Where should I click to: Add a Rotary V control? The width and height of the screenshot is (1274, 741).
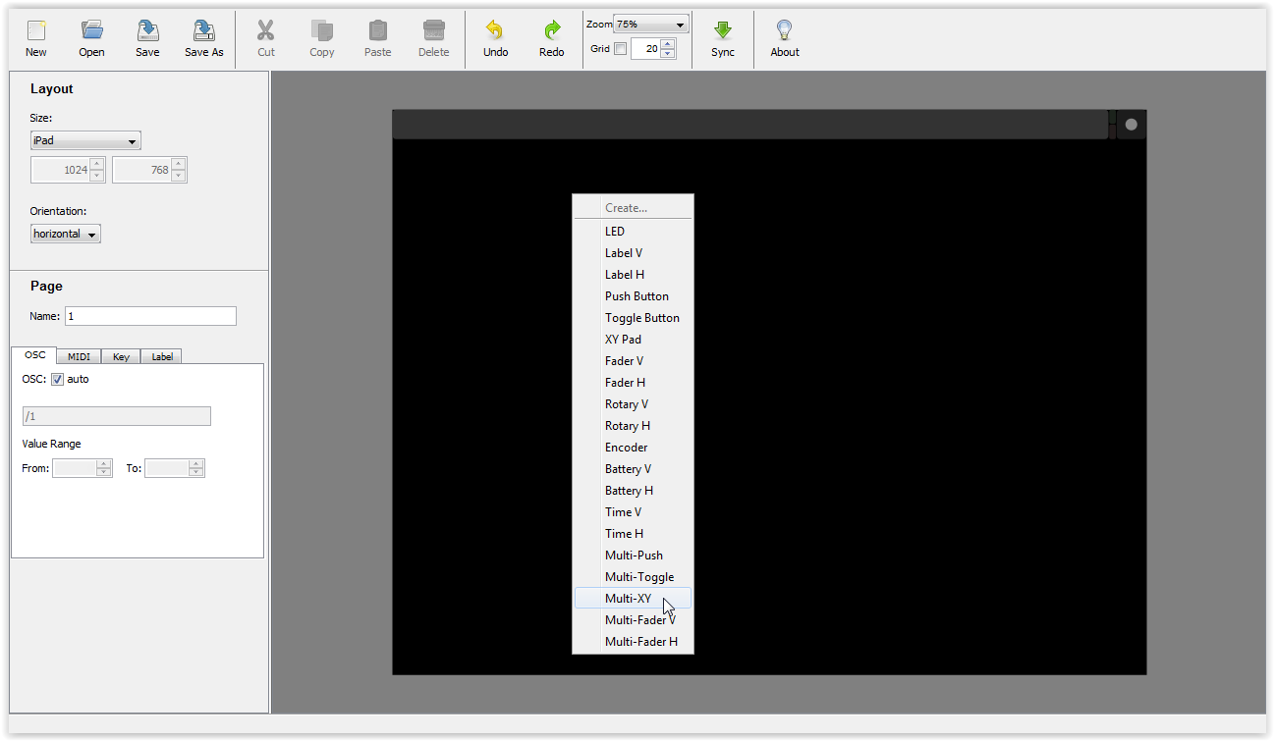[633, 404]
